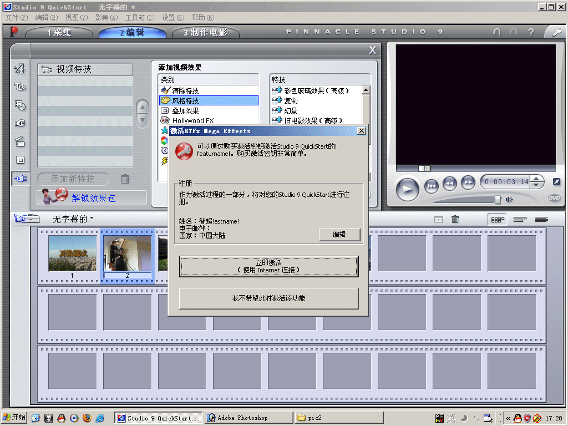
Task: Close the activation dialog
Action: pyautogui.click(x=361, y=131)
